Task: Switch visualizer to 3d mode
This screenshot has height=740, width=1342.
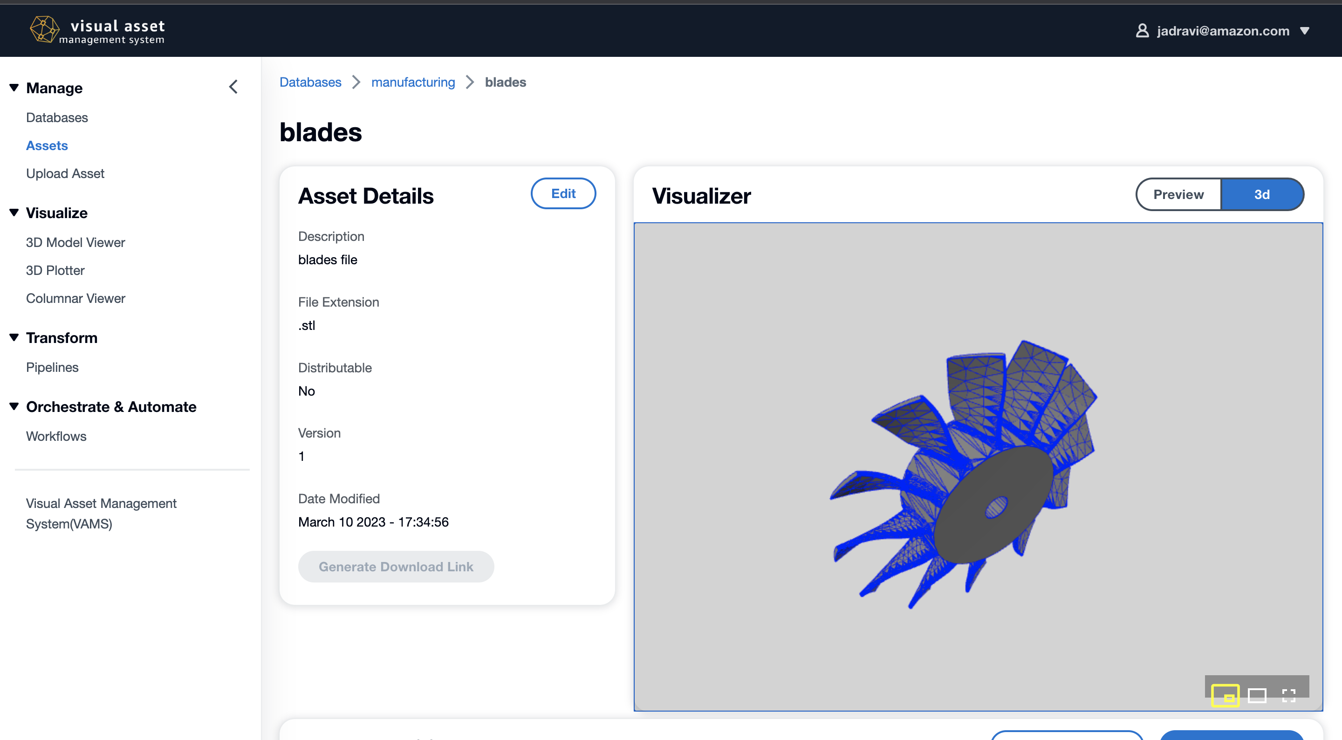Action: click(x=1261, y=194)
